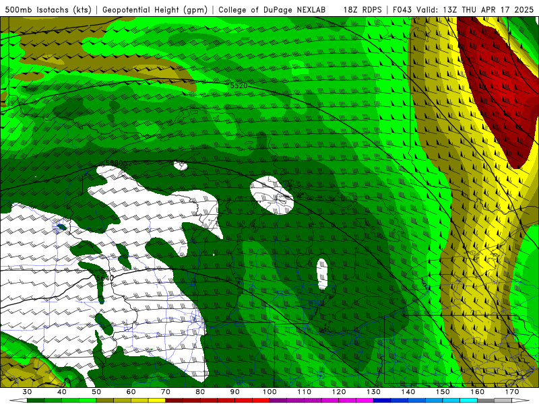Click the 'F043 Valid: 13Z THU APR 17 2025' text

(x=463, y=10)
